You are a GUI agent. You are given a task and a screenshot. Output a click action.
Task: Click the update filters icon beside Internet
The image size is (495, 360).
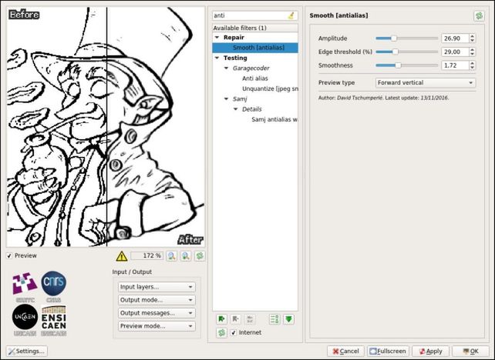(x=221, y=332)
